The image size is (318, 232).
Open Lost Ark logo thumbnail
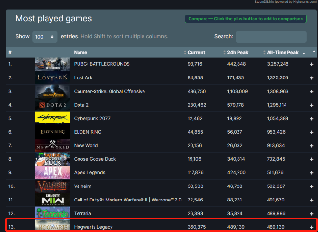click(x=52, y=77)
